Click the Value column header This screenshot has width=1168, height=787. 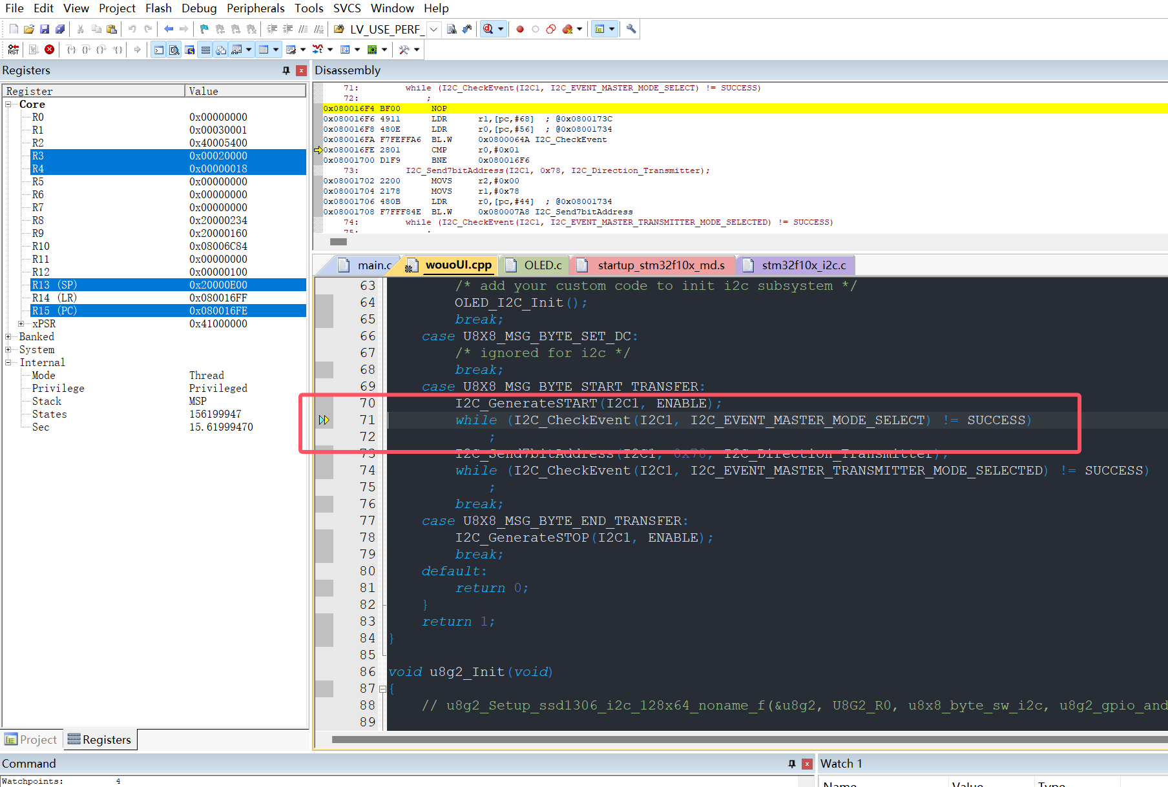[x=245, y=91]
